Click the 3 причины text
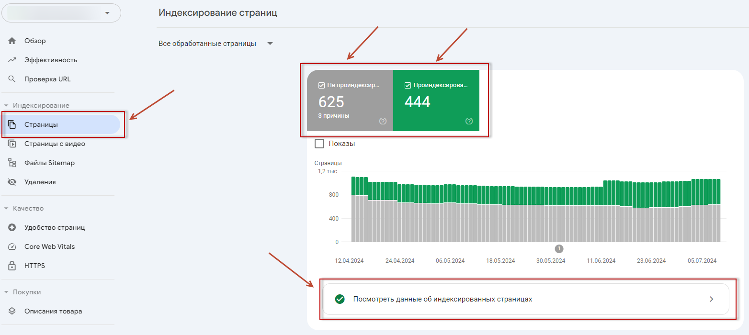Viewport: 749px width, 335px height. (x=334, y=116)
